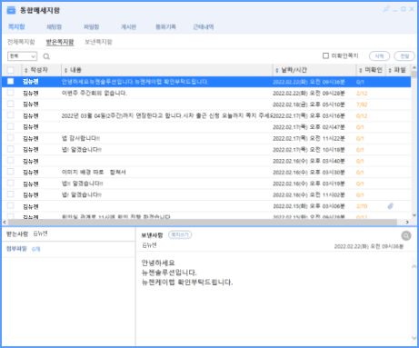
Task: Click the horizontal scrollbar left arrow
Action: pos(5,222)
